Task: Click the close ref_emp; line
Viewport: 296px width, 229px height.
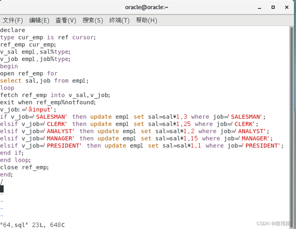Action: (25, 167)
